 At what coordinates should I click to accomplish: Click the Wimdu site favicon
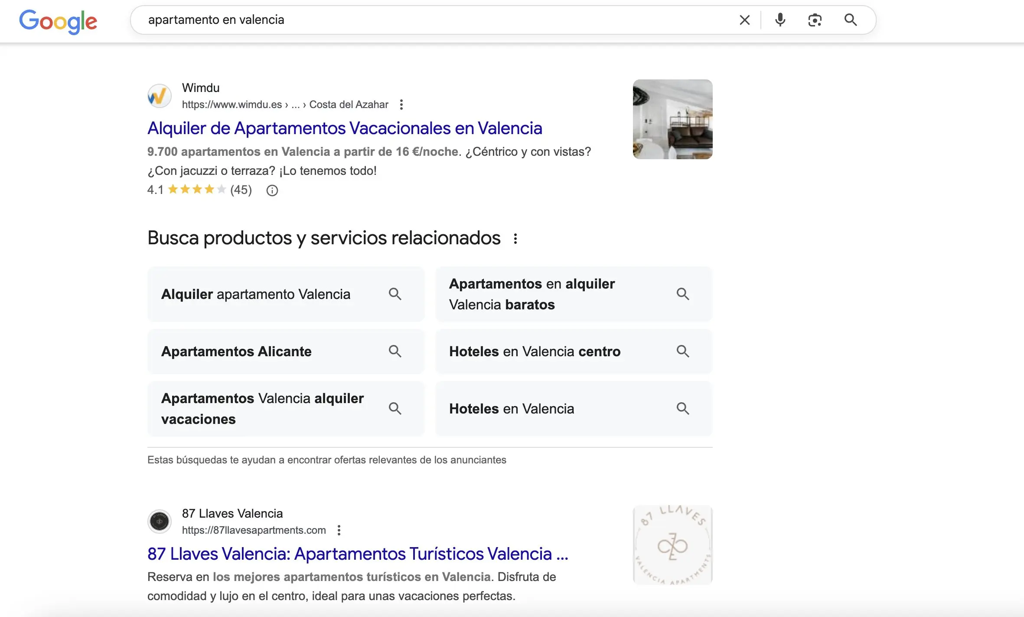tap(159, 96)
